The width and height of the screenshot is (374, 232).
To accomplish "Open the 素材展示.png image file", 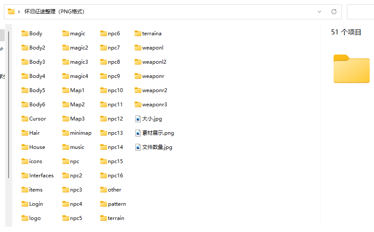I will (158, 133).
